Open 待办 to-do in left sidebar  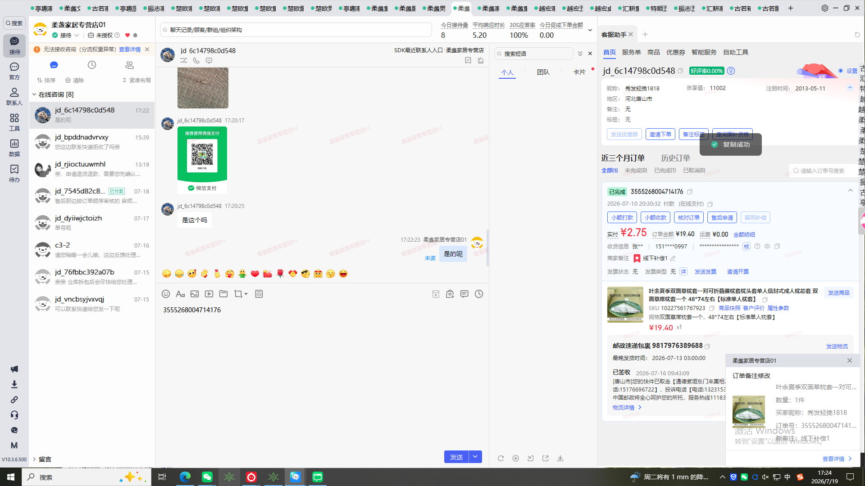[x=14, y=174]
